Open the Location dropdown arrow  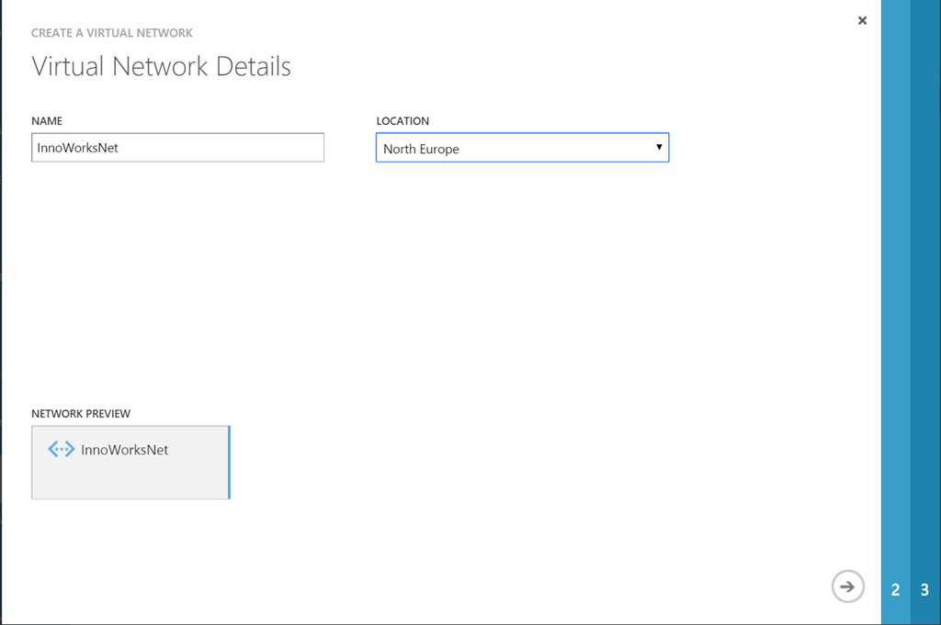tap(658, 148)
